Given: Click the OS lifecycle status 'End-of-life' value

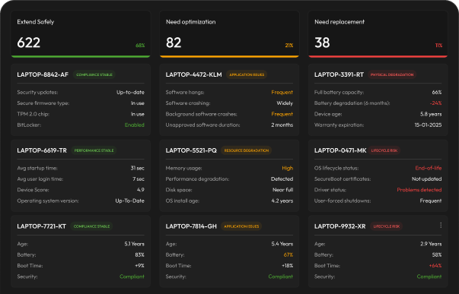Looking at the screenshot, I should (429, 169).
